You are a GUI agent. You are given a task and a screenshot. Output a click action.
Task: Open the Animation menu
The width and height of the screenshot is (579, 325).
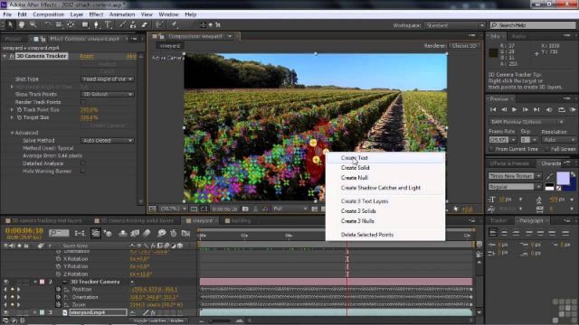122,14
